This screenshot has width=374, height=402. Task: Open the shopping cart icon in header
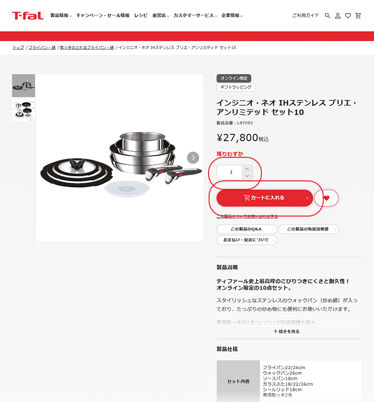point(358,16)
